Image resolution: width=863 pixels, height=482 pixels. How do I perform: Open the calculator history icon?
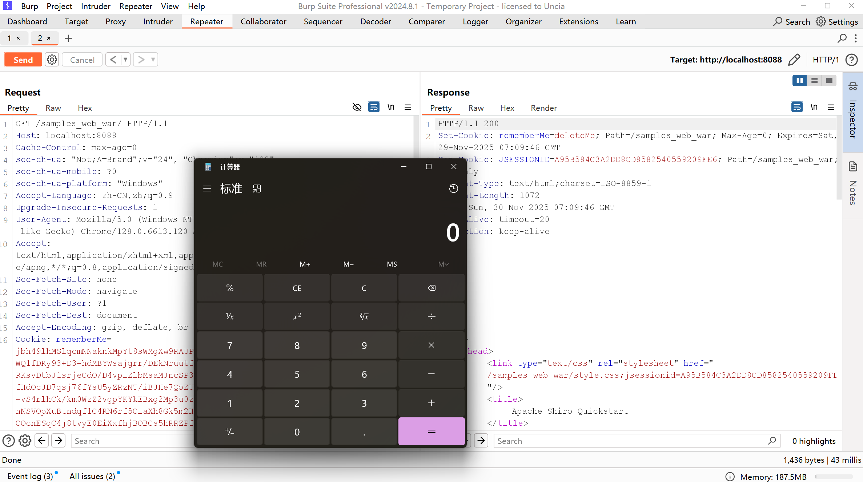[453, 189]
